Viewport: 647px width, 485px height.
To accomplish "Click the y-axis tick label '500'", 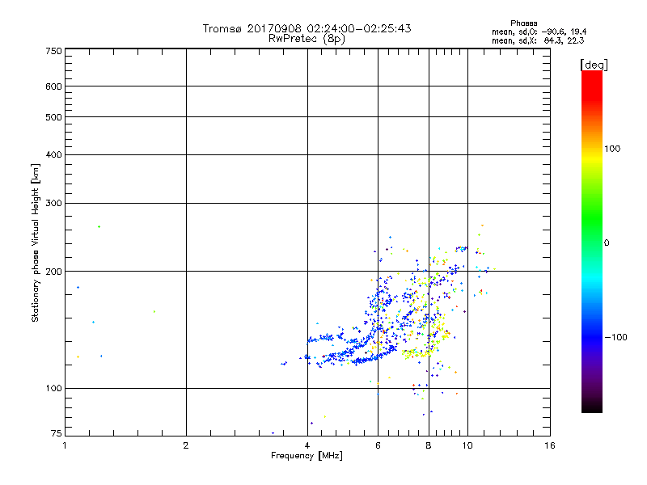I will 53,117.
